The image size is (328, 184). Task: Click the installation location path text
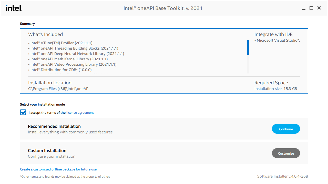[59, 88]
